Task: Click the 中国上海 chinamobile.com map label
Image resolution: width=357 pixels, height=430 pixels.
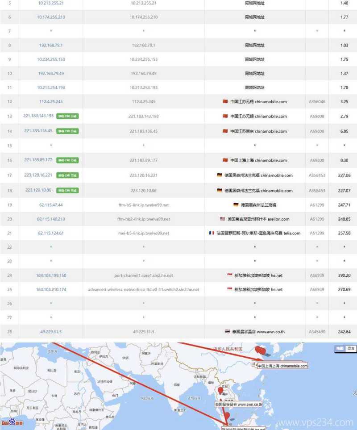Action: [281, 365]
